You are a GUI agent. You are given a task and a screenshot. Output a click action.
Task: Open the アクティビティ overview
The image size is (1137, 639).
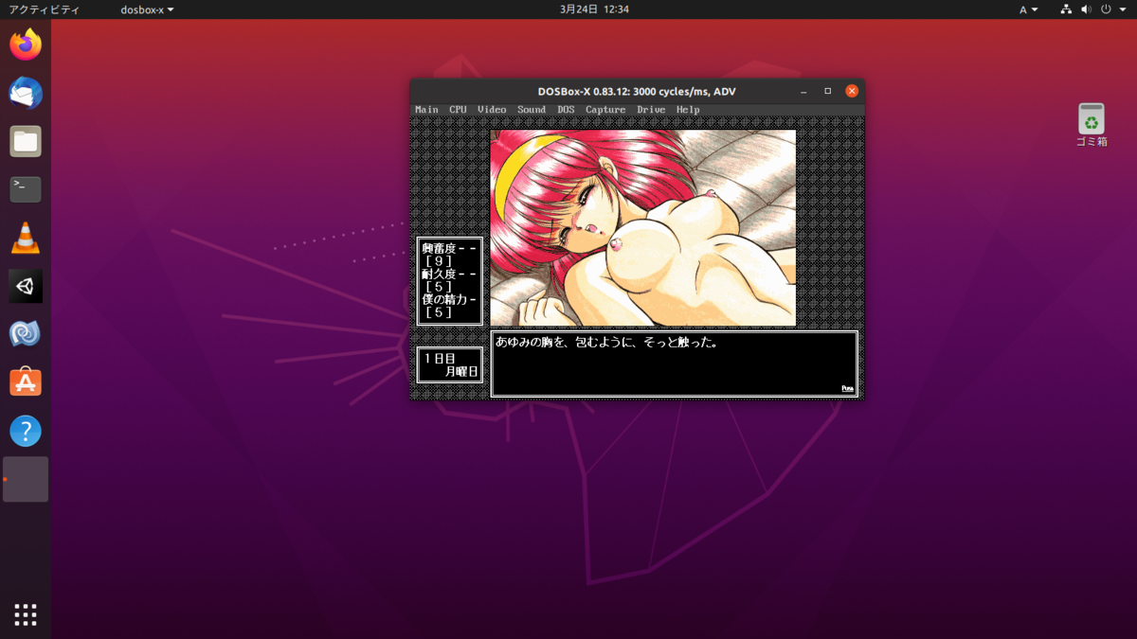[x=44, y=9]
